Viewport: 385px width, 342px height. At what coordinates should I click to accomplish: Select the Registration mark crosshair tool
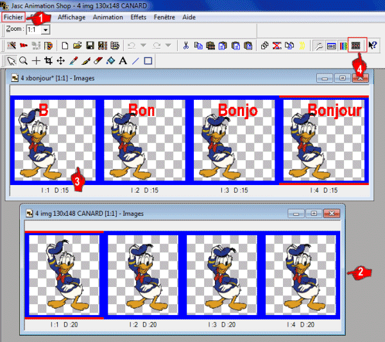[36, 61]
